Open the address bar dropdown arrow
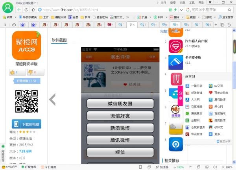The height and width of the screenshot is (170, 236). click(x=181, y=10)
